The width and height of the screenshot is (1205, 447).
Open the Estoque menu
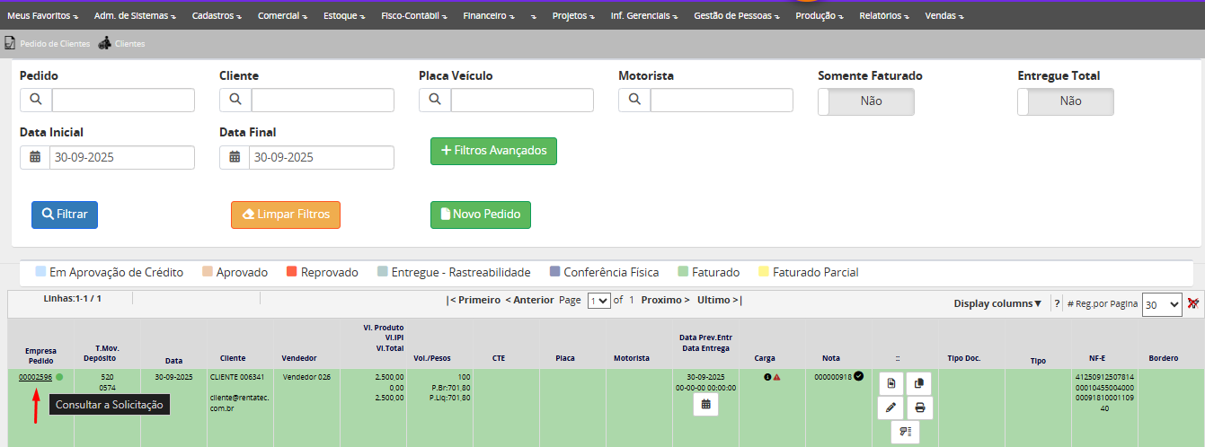tap(343, 16)
